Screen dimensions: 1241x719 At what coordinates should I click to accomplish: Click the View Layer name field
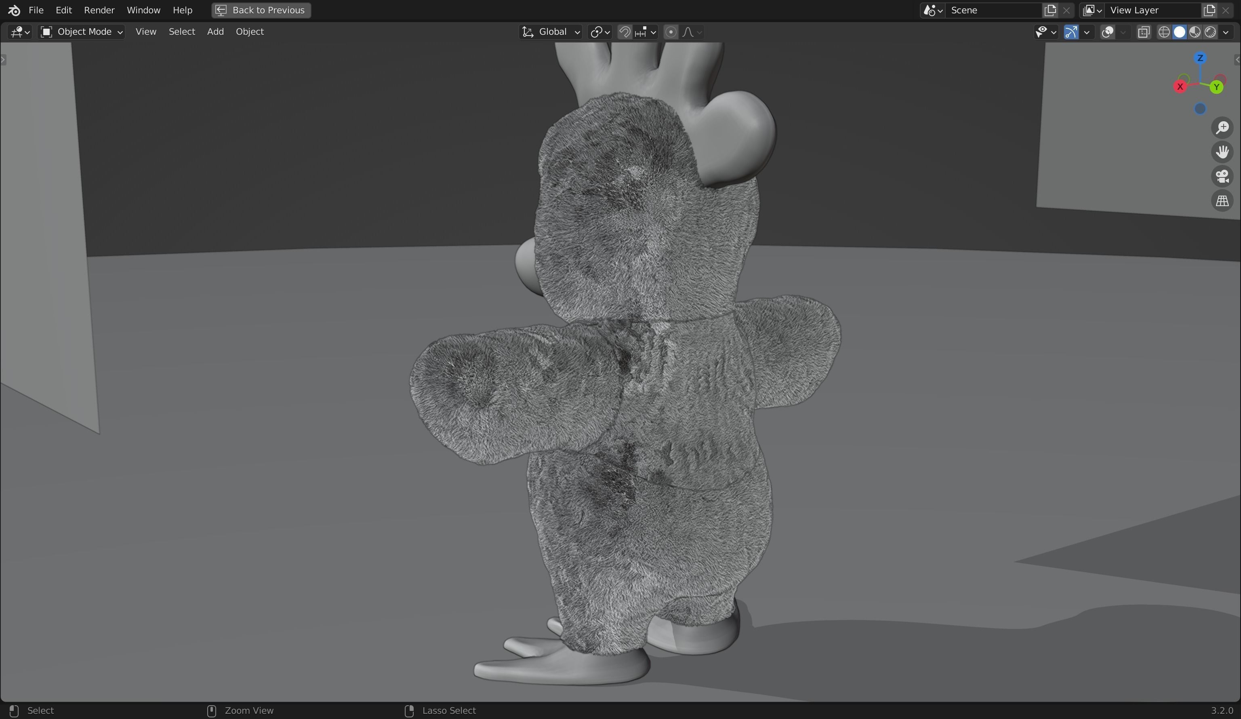point(1153,11)
